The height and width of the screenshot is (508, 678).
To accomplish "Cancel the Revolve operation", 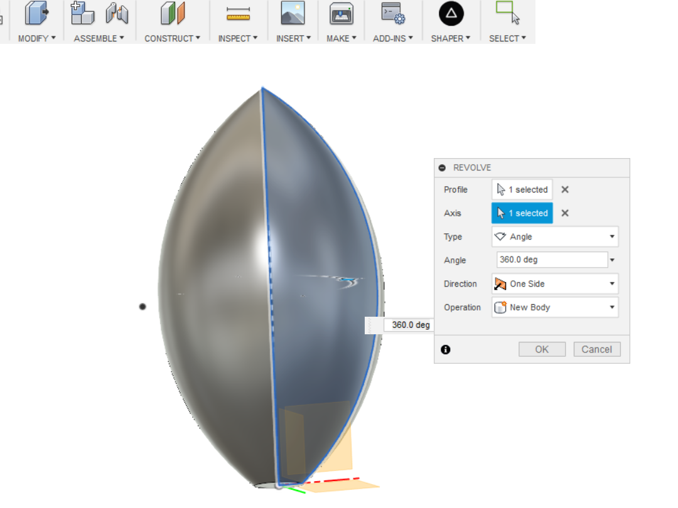I will [x=597, y=349].
